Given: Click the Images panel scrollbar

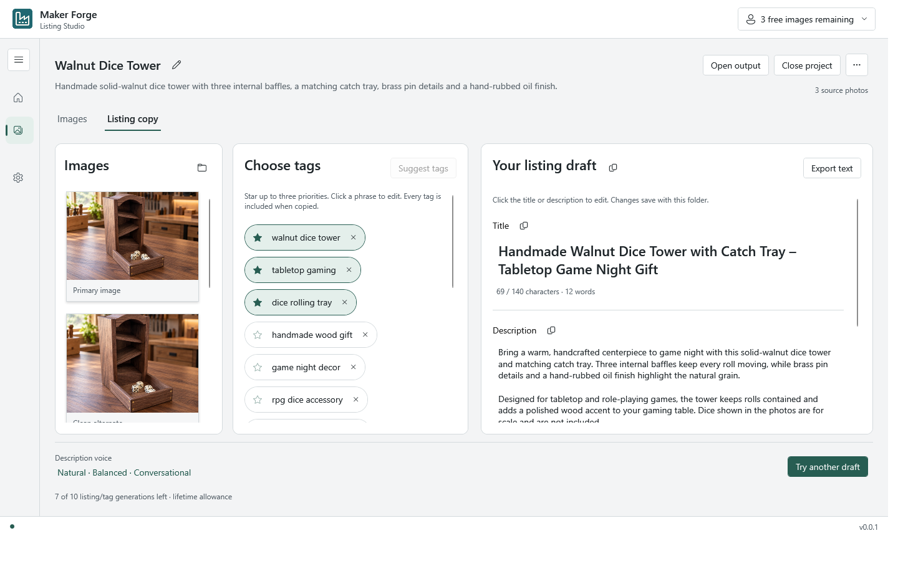Looking at the screenshot, I should [x=210, y=243].
